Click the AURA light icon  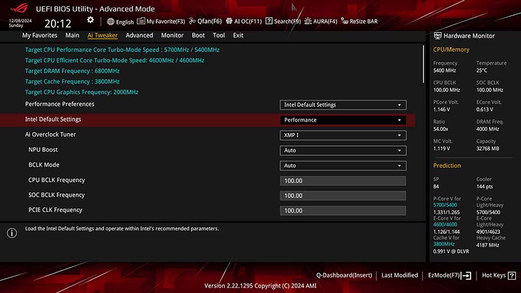(308, 21)
